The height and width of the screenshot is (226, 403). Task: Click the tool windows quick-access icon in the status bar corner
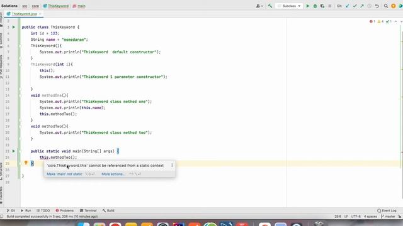click(2, 217)
